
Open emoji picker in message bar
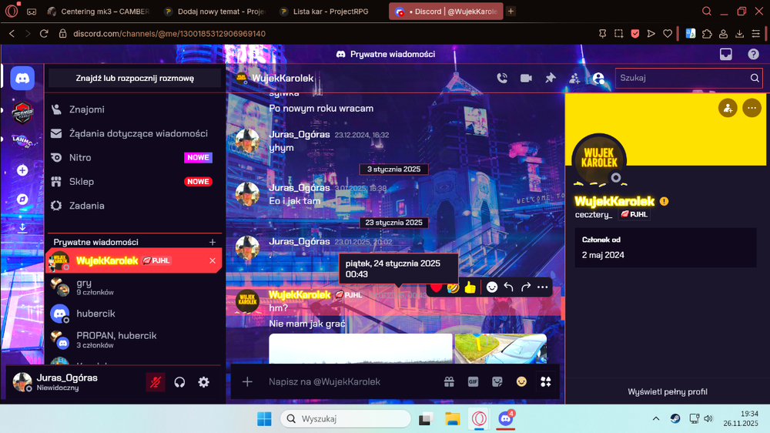pyautogui.click(x=521, y=381)
